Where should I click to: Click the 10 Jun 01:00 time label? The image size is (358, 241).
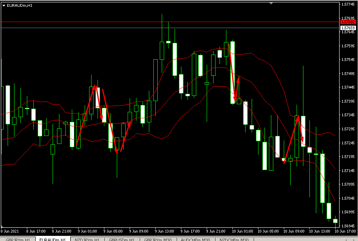click(242, 231)
